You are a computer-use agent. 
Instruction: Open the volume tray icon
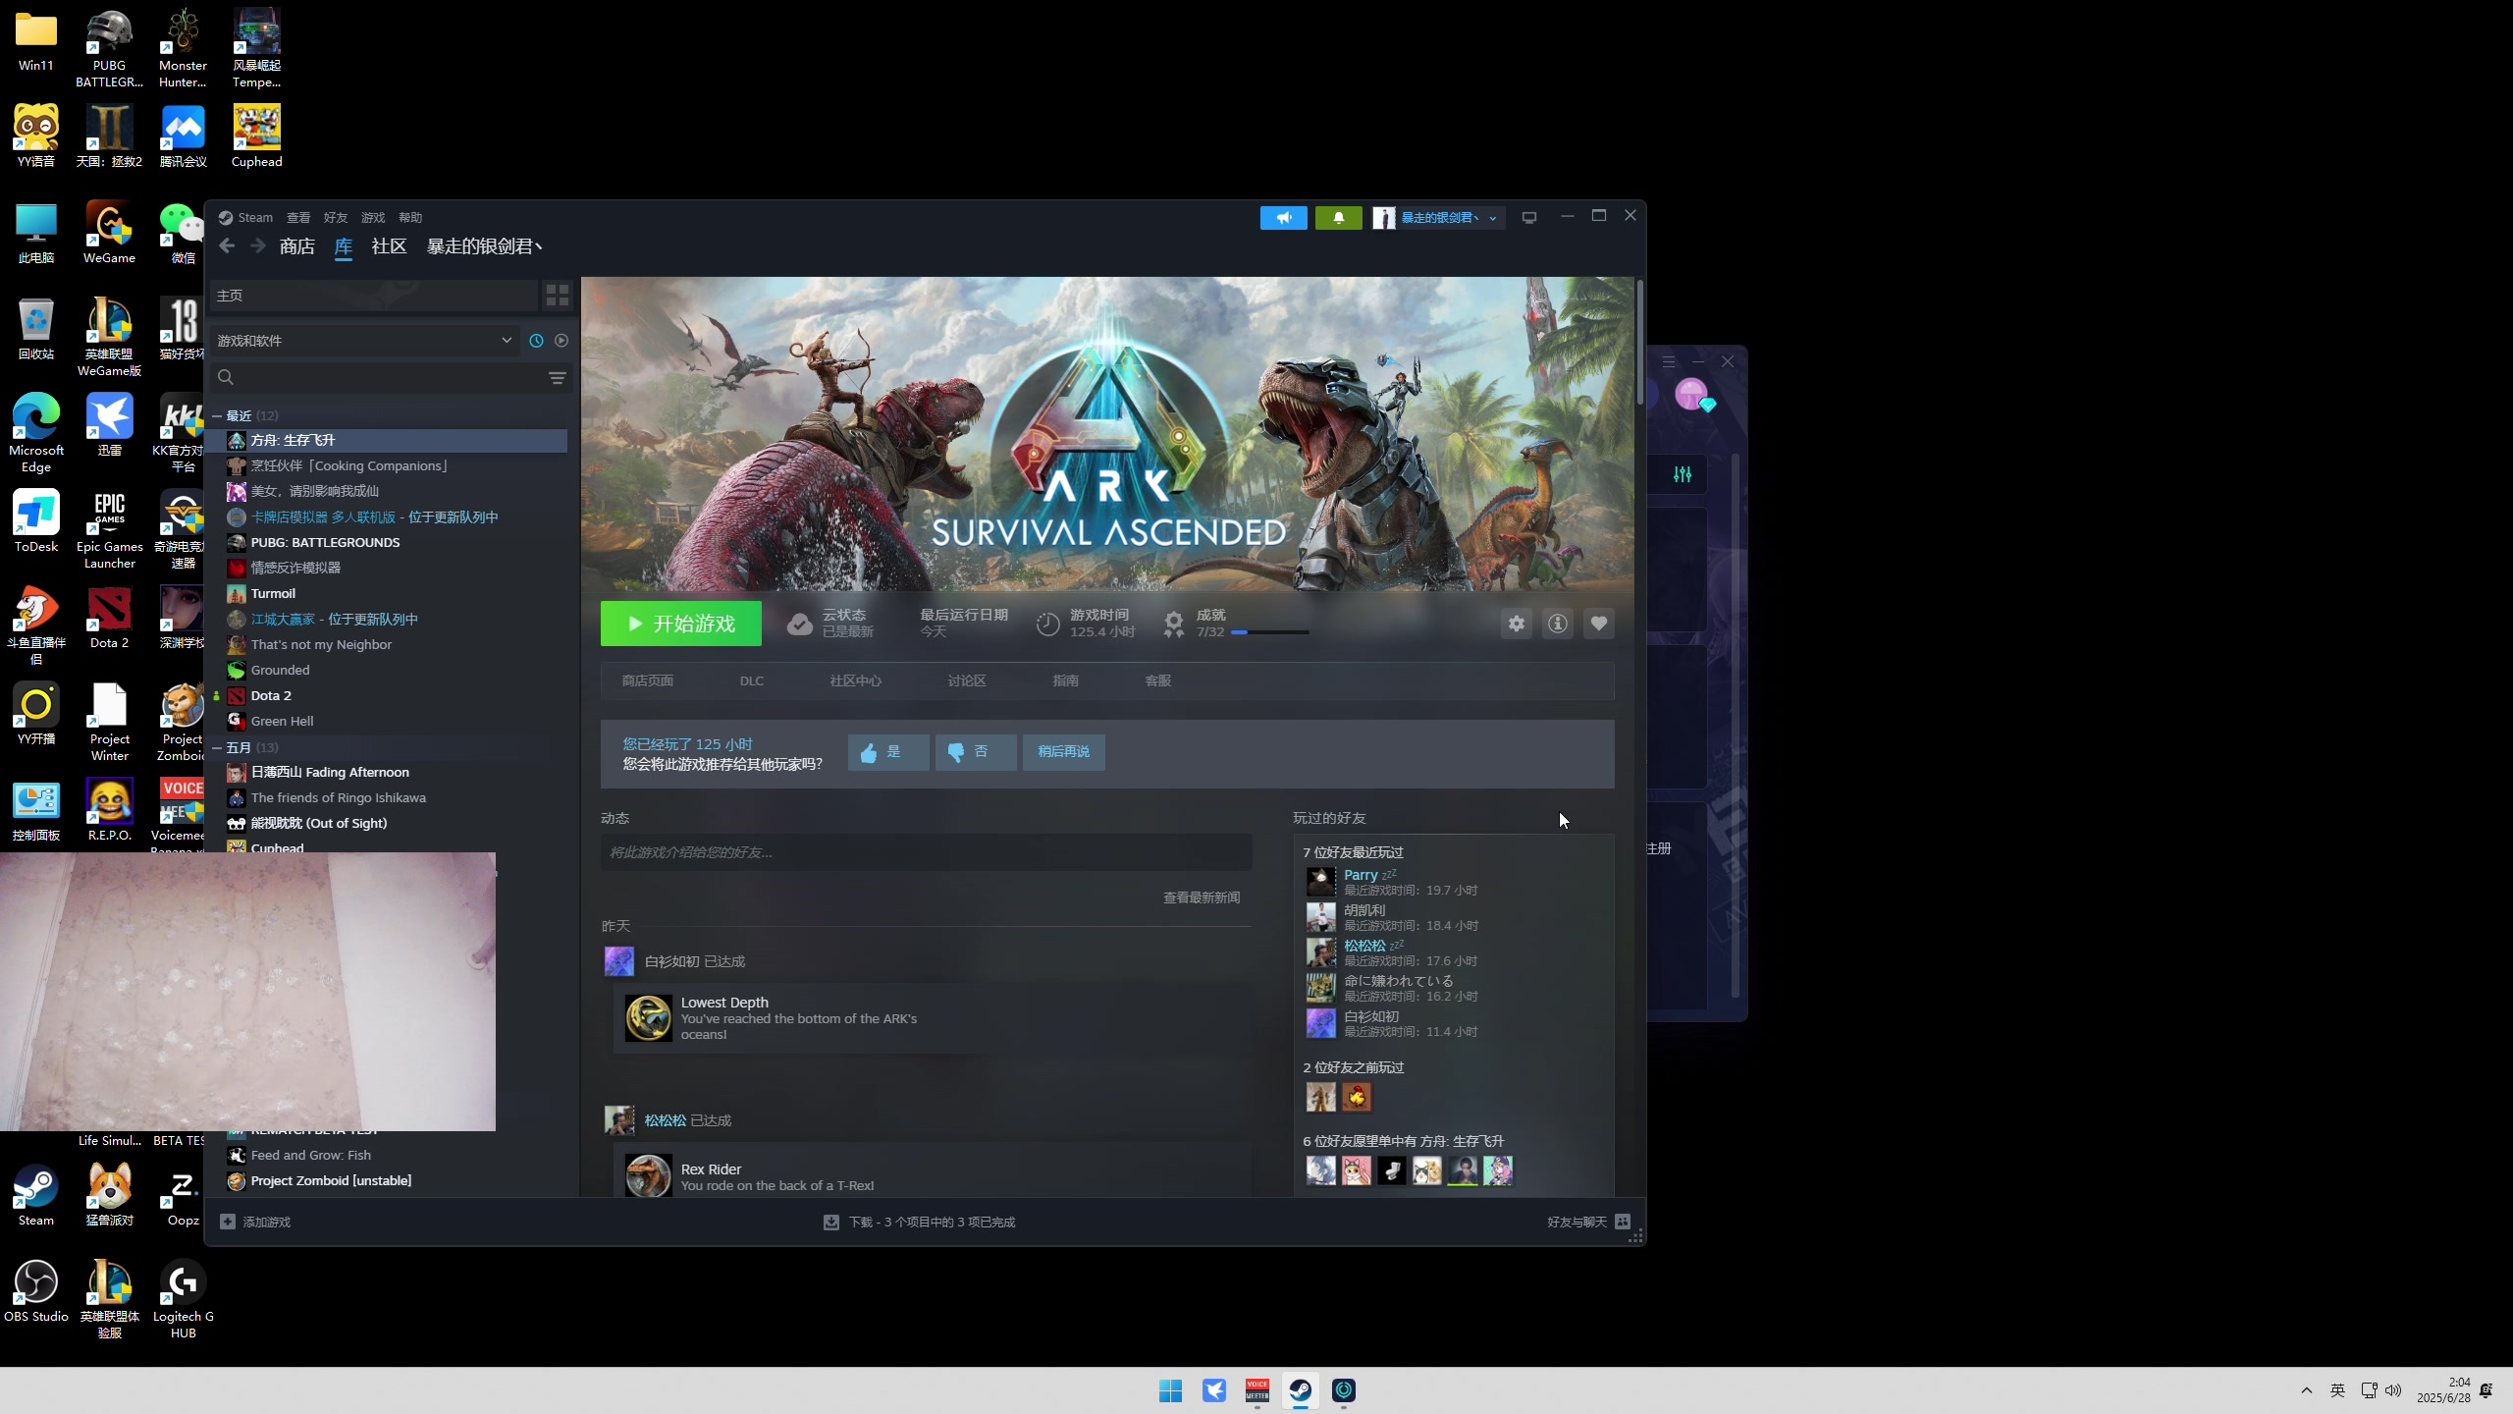point(2393,1390)
